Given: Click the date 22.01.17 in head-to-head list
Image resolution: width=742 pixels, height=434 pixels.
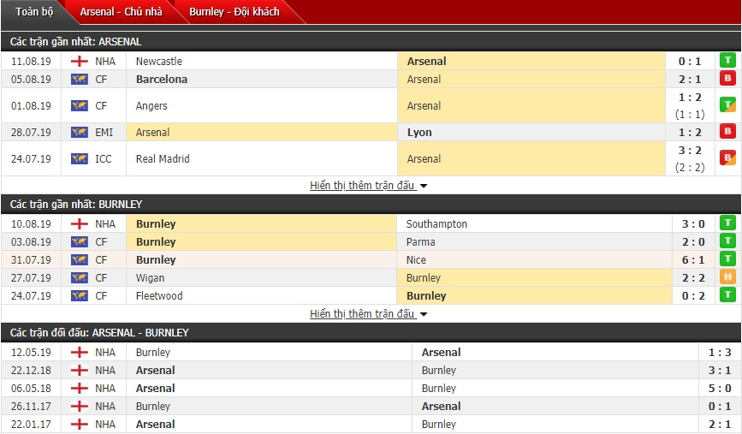Looking at the screenshot, I should pyautogui.click(x=31, y=425).
